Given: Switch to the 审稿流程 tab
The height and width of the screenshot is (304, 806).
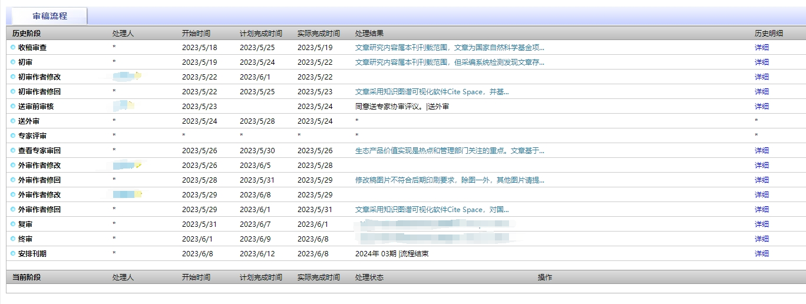Looking at the screenshot, I should click(x=49, y=16).
